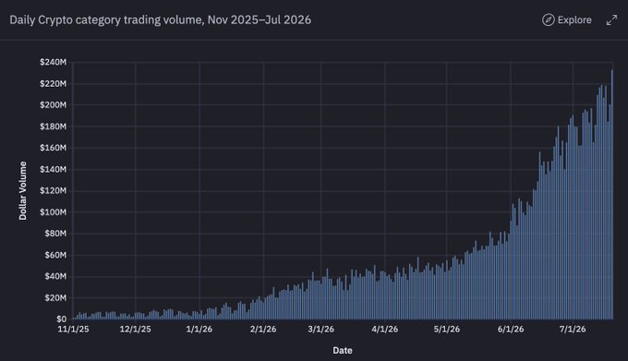628x361 pixels.
Task: Click the $180M y-axis label
Action: point(54,126)
